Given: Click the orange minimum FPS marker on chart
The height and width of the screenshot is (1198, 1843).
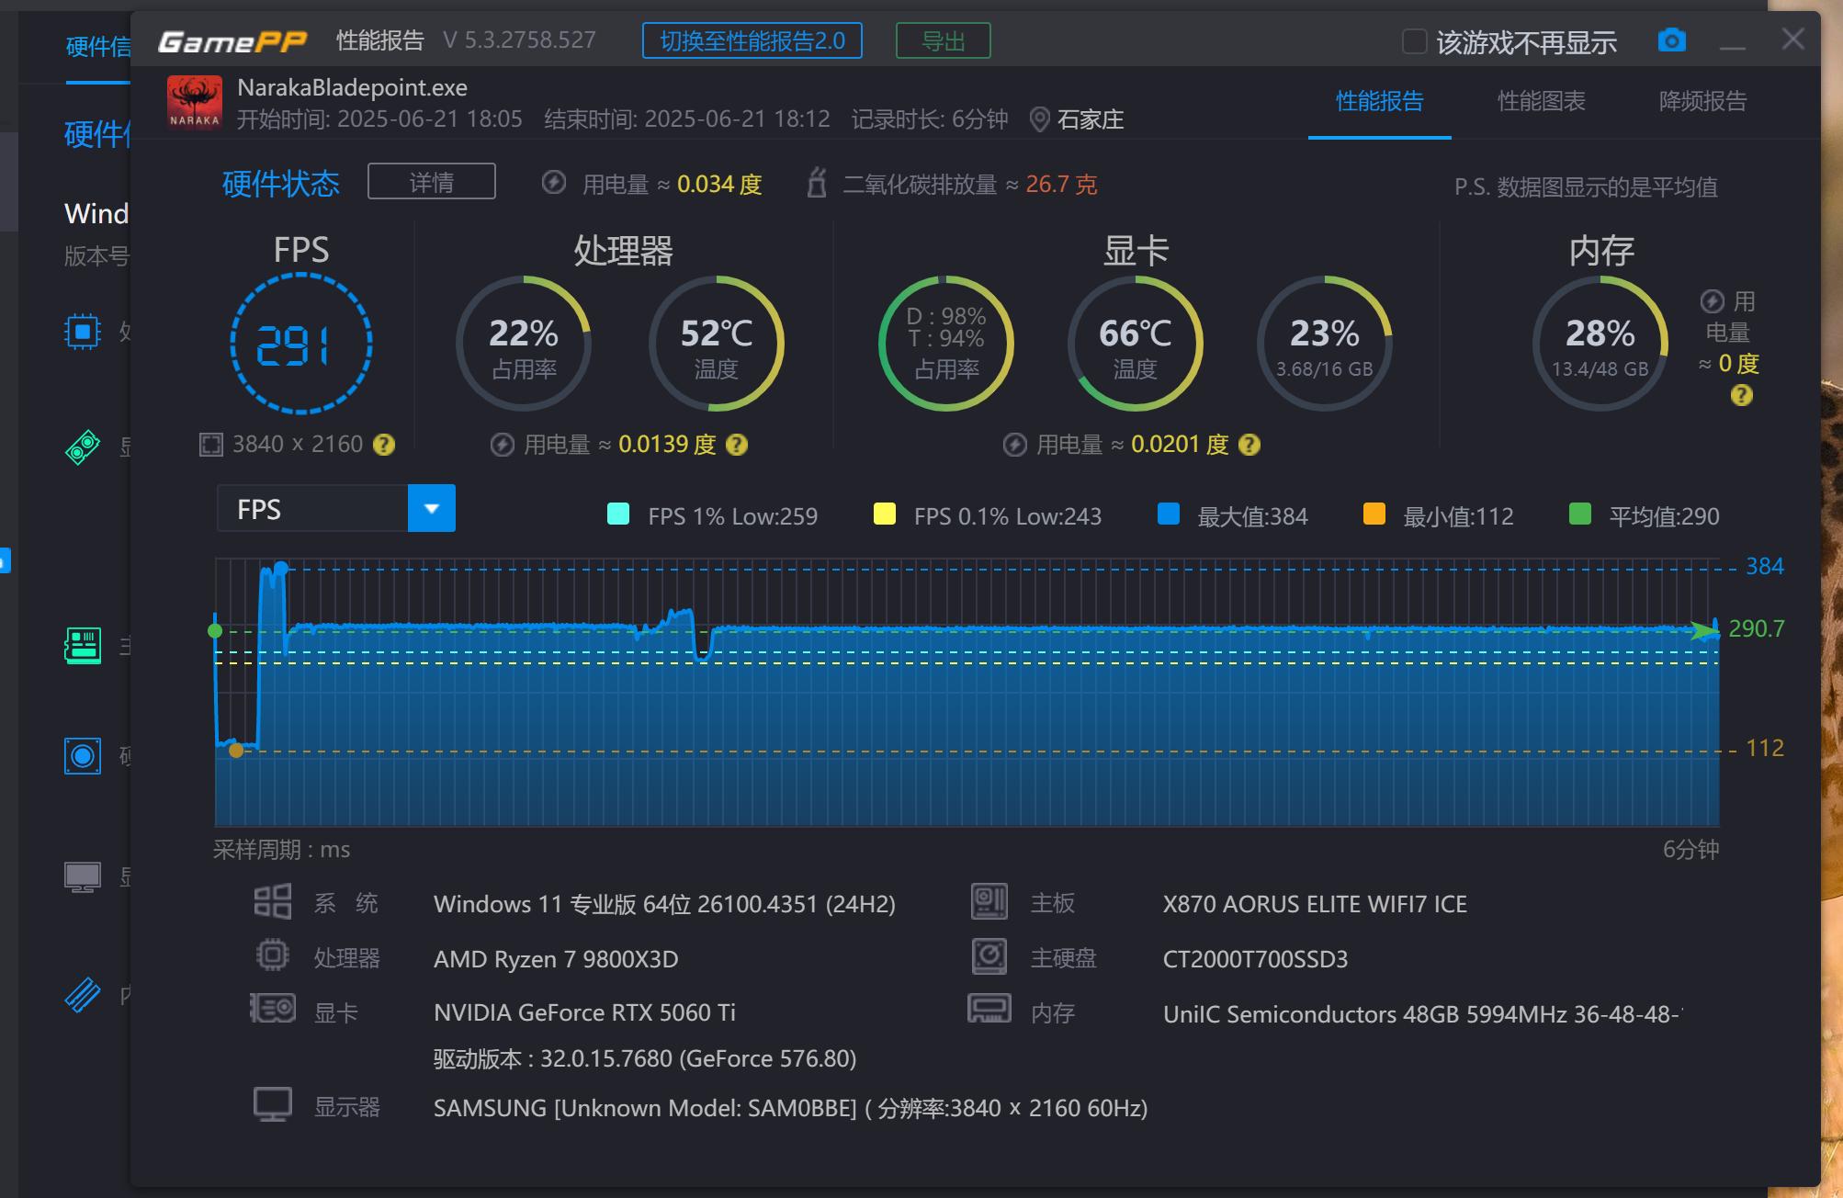Looking at the screenshot, I should click(x=236, y=751).
